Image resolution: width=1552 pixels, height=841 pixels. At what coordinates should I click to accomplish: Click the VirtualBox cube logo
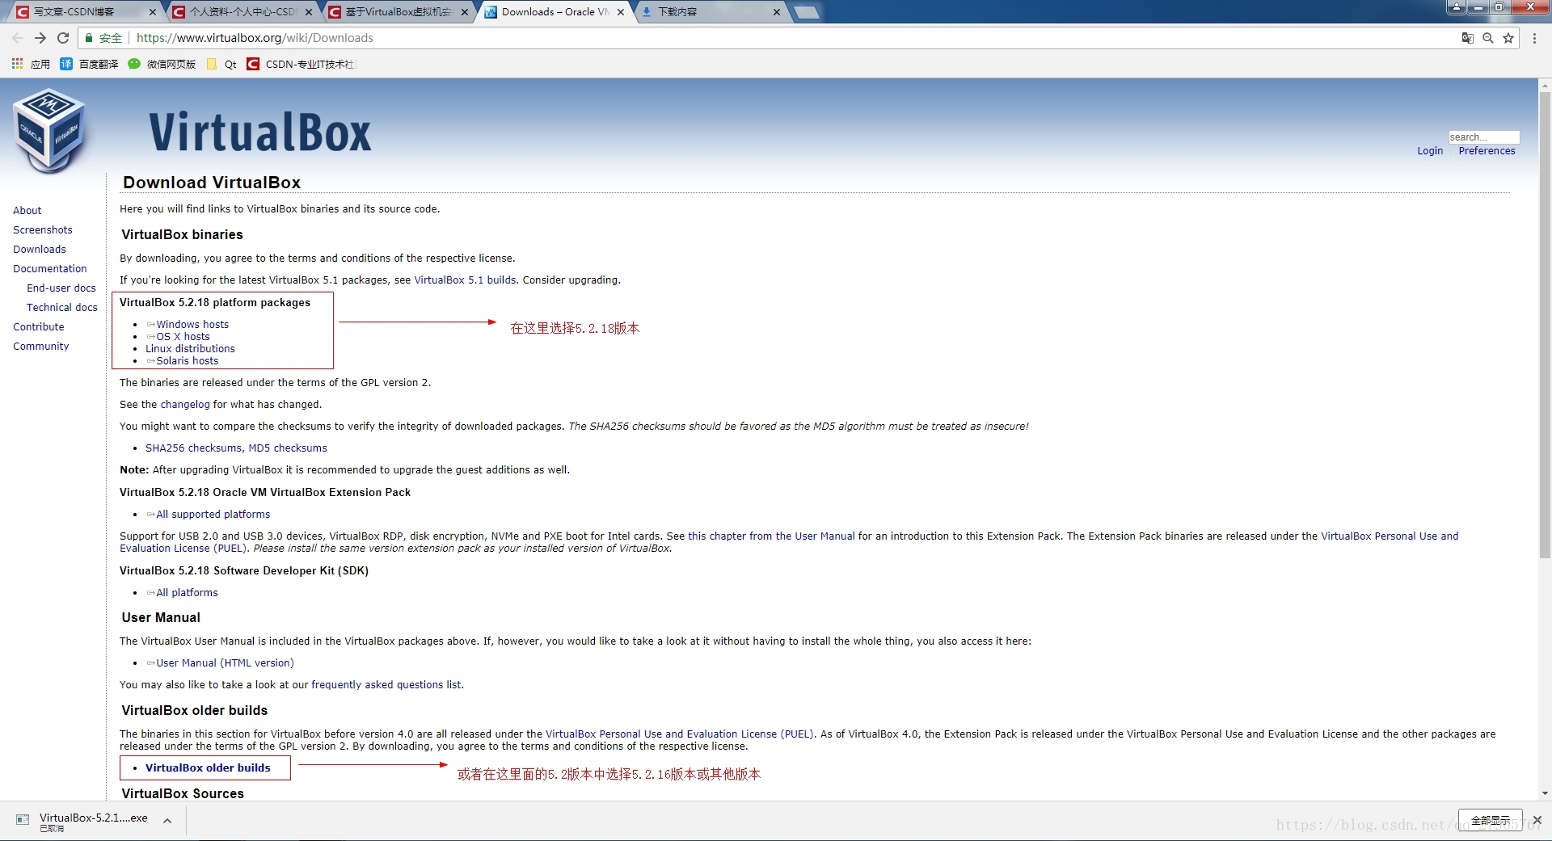(49, 131)
